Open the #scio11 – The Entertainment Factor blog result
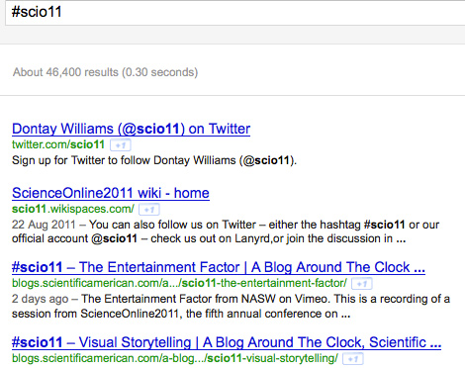Viewport: 465px width, 368px height. 219,267
